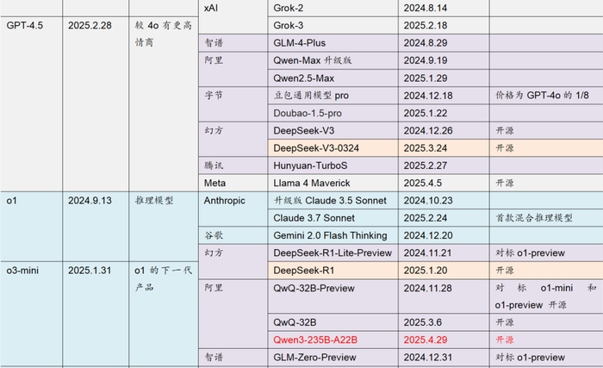This screenshot has width=603, height=368.
Task: Click 对标 o1-preview in GLM-Zero-Preview row
Action: [x=530, y=357]
